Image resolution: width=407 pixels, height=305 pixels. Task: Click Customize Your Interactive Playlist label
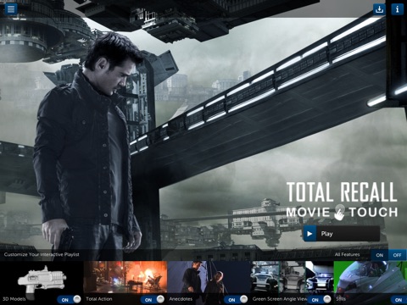[x=42, y=254]
